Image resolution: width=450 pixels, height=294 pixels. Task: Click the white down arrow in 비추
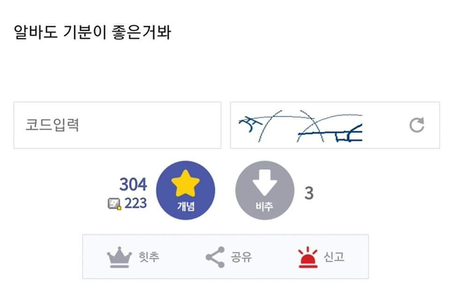pos(264,183)
